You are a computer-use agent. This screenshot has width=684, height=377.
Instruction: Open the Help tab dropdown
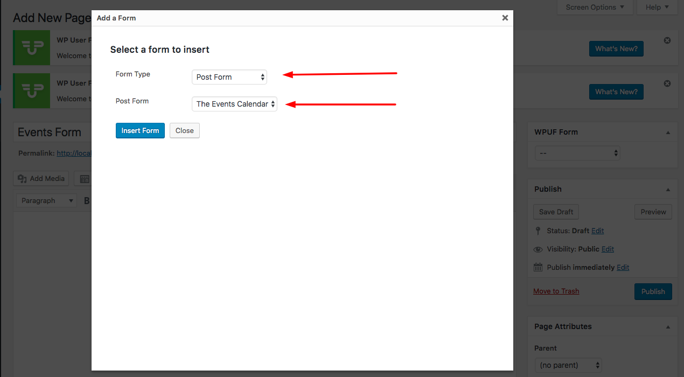pyautogui.click(x=657, y=7)
